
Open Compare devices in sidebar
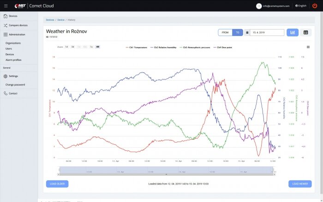pyautogui.click(x=18, y=25)
